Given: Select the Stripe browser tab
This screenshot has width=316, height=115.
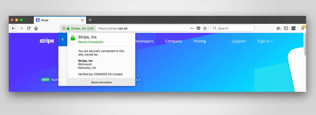Looking at the screenshot, I should pos(60,20).
